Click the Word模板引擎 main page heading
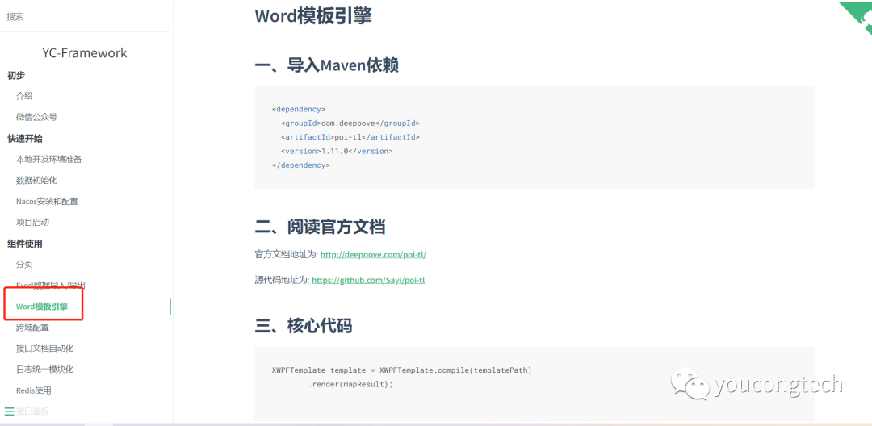This screenshot has width=872, height=426. pos(313,16)
